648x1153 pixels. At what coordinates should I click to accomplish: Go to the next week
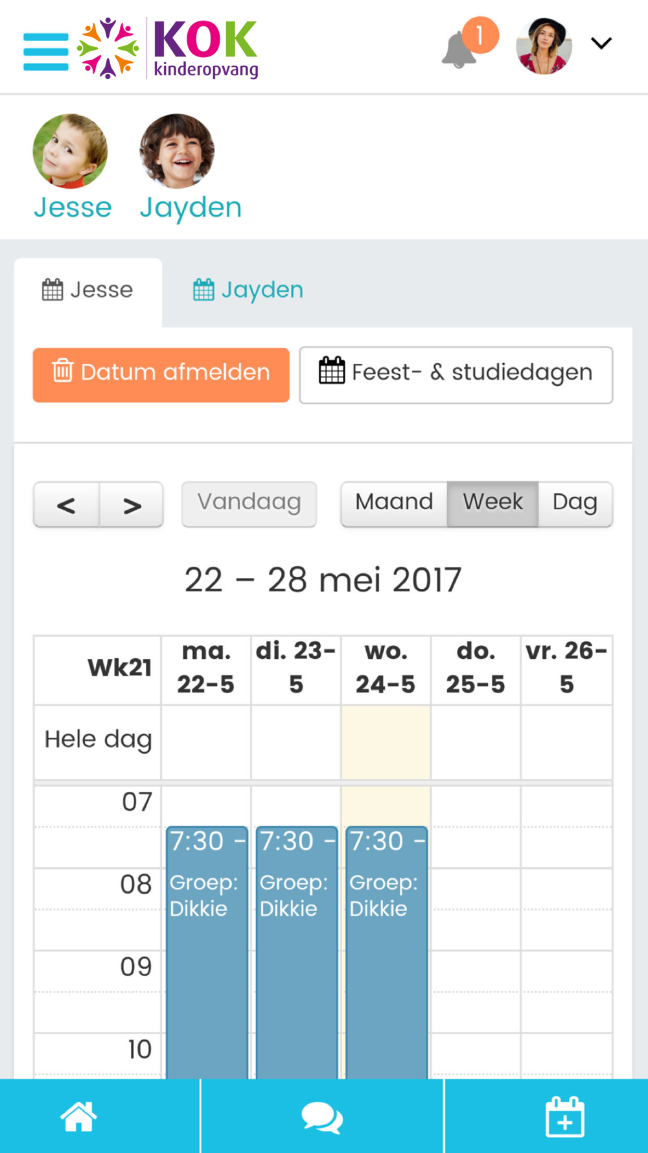tap(132, 505)
